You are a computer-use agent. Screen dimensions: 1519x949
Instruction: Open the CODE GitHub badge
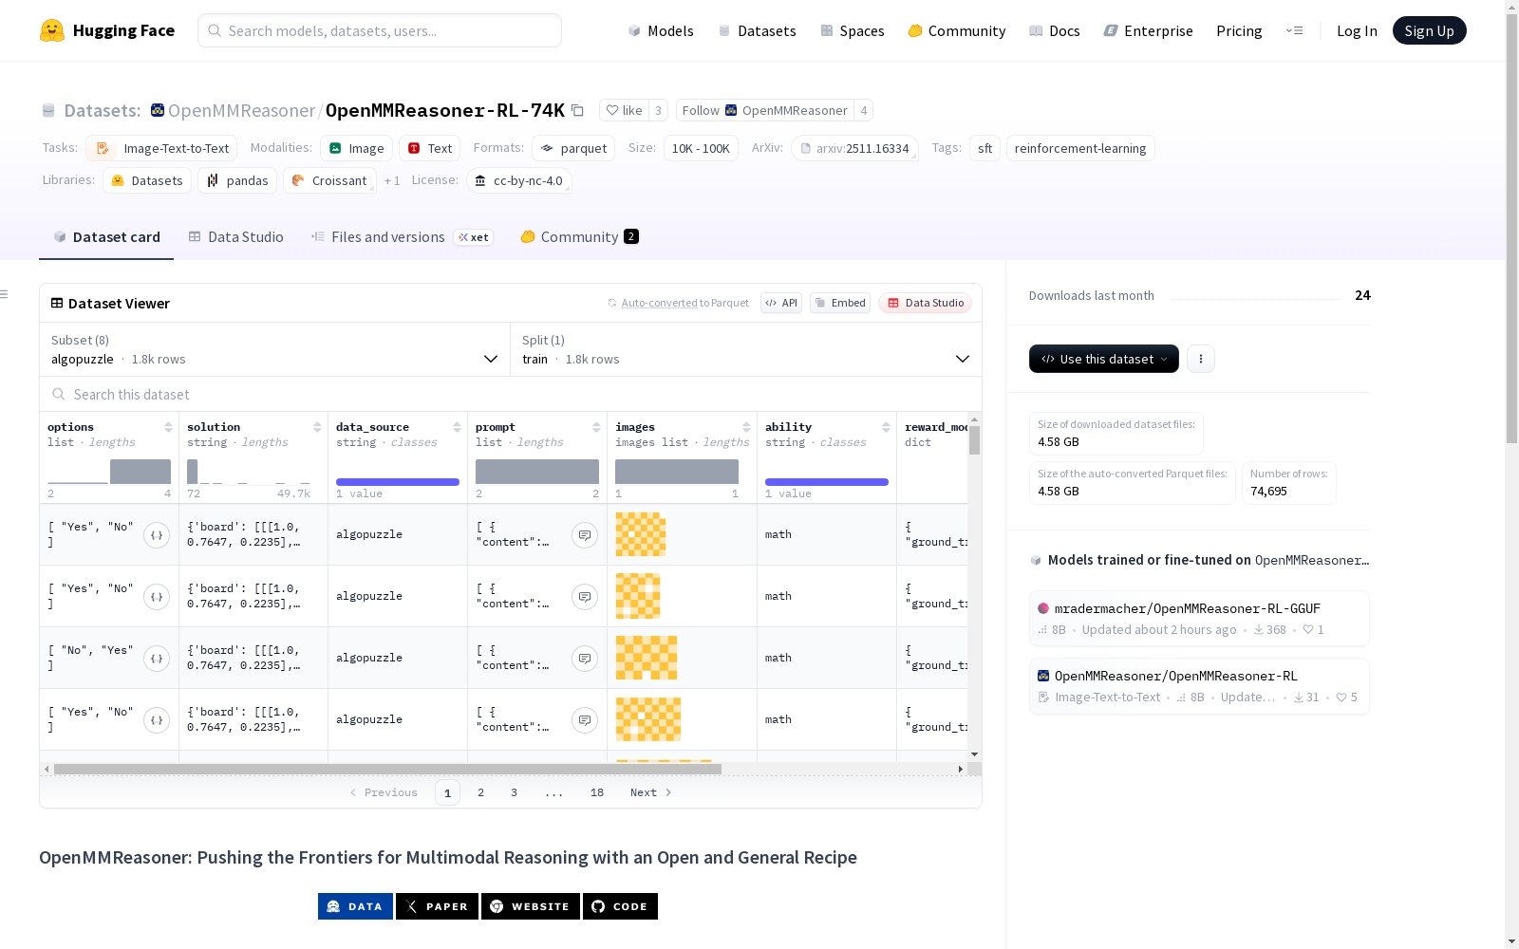tap(620, 906)
